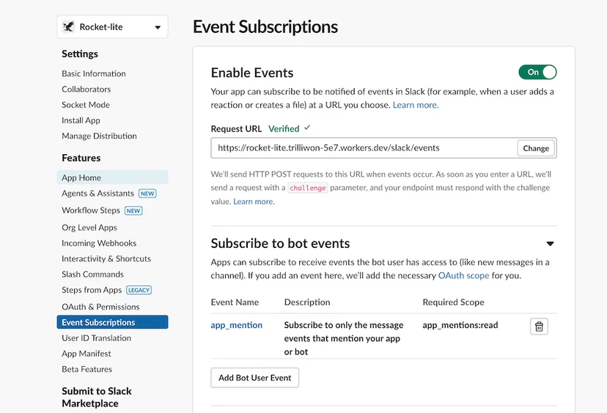Click the Event Name column header
Viewport: 607px width, 413px height.
[x=235, y=302]
